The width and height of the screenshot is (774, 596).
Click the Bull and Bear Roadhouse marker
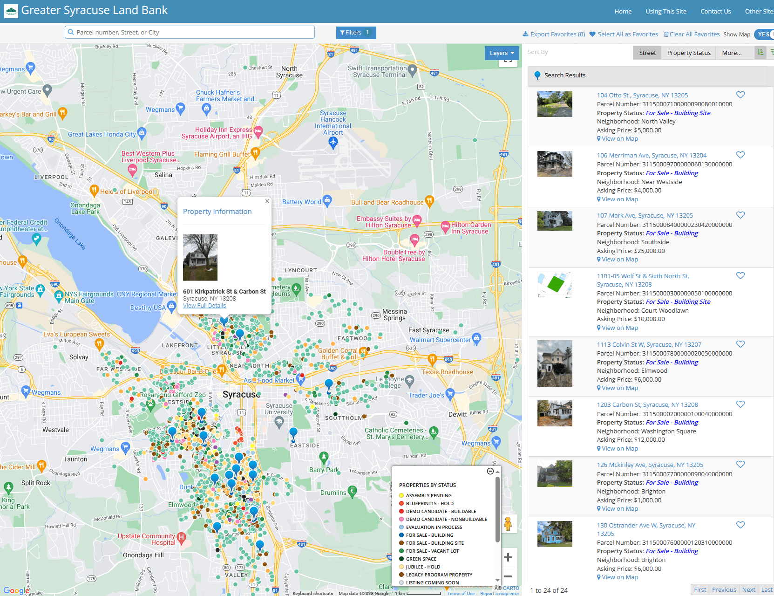(429, 201)
